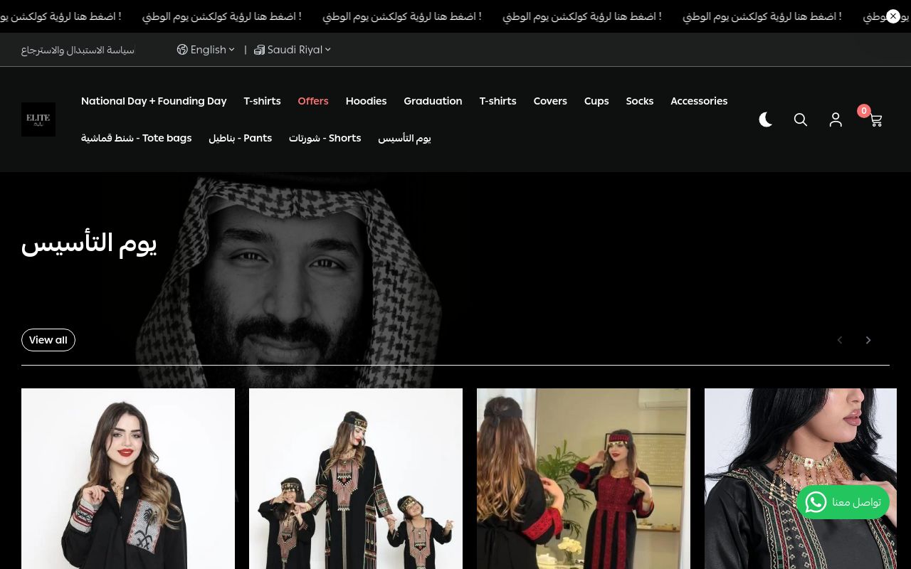Go to next carousel slide arrow
Viewport: 911px width, 569px height.
tap(868, 340)
